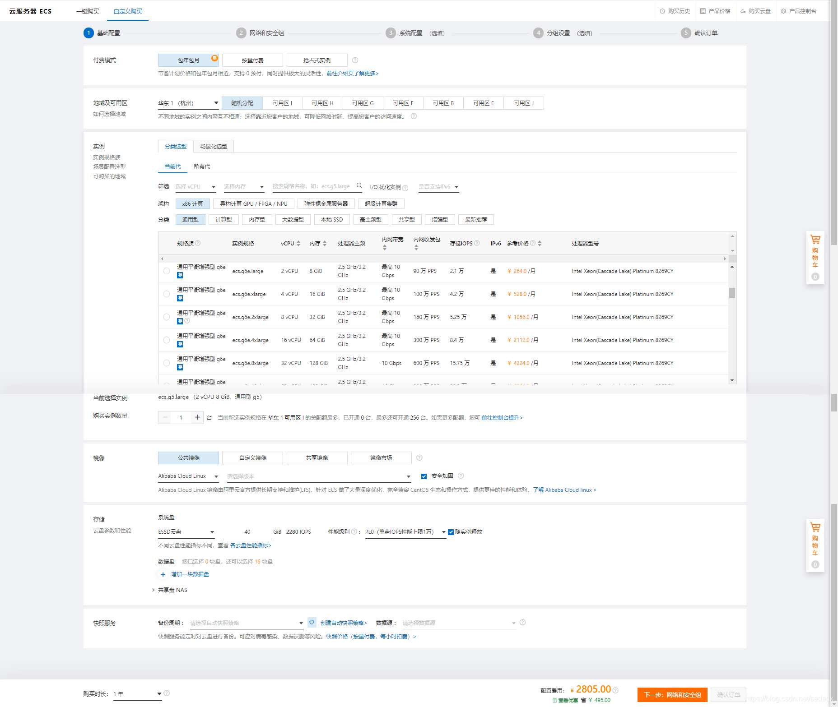
Task: Select the pay-as-you-go billing mode
Action: 252,60
